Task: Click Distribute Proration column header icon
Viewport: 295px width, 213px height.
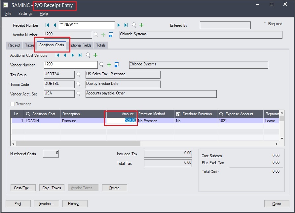Action: click(178, 114)
